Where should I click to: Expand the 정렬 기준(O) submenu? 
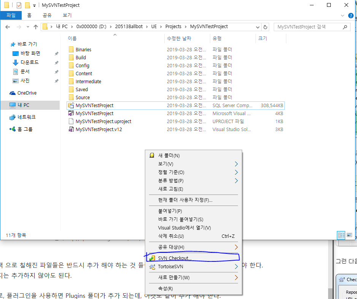tap(236, 172)
